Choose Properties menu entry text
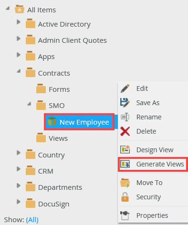Image resolution: width=188 pixels, height=225 pixels. click(x=152, y=215)
